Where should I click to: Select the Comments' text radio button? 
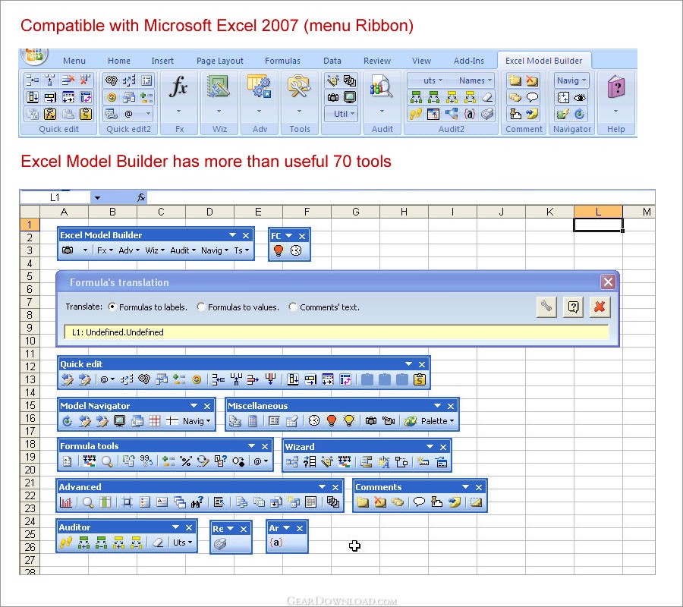tap(293, 307)
